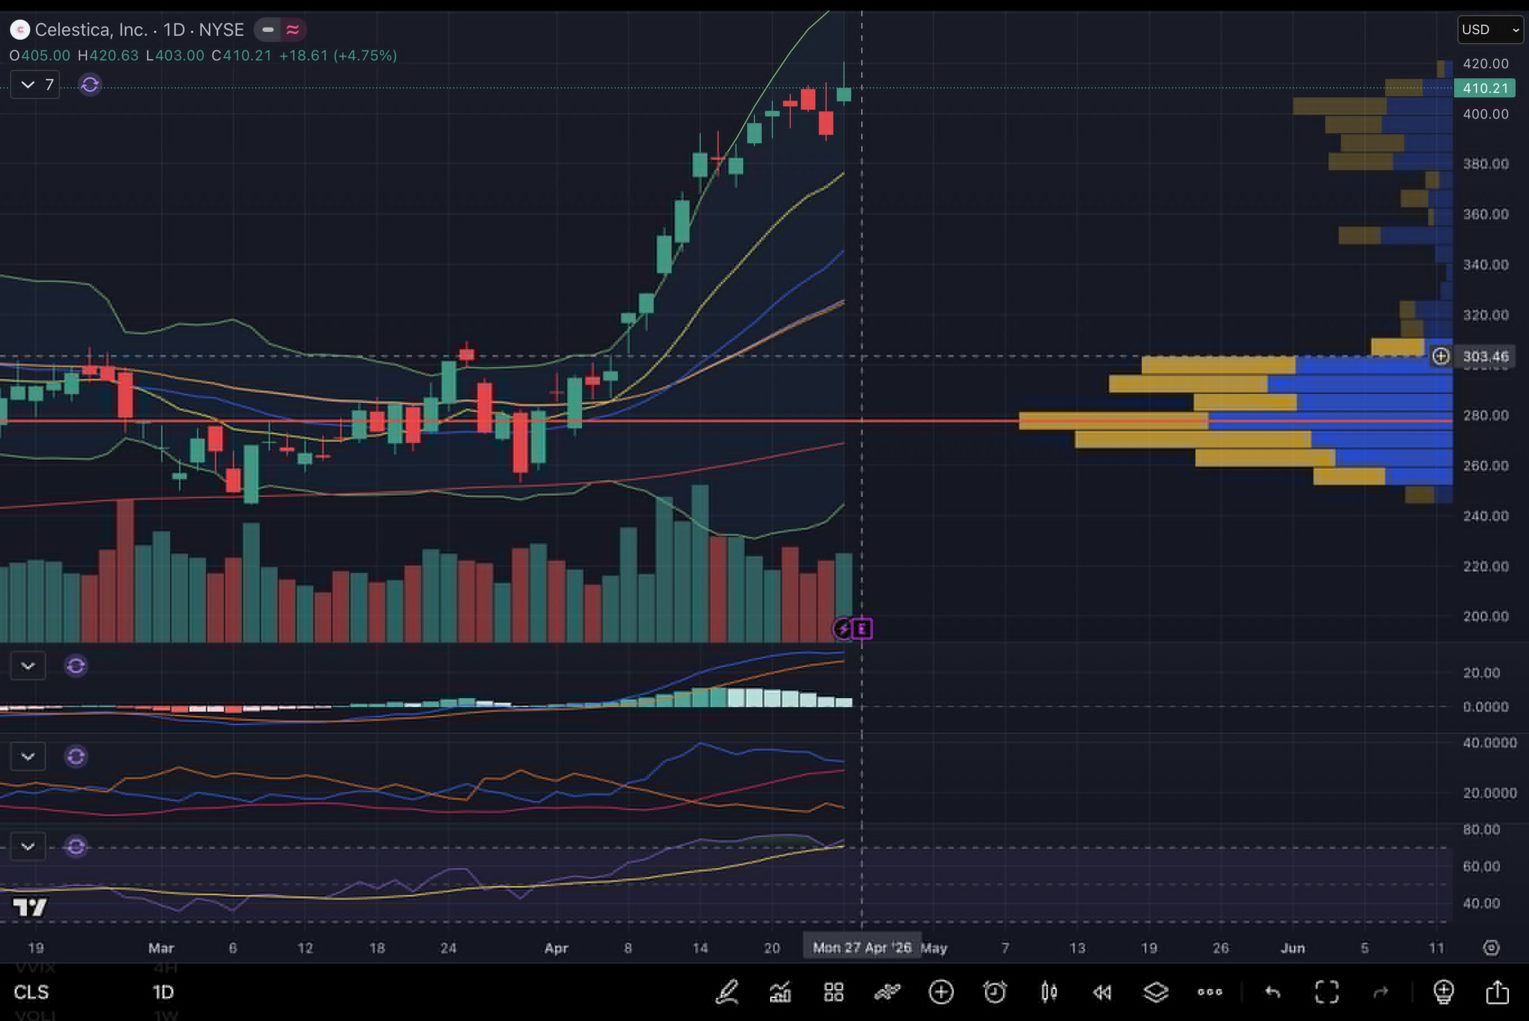Image resolution: width=1529 pixels, height=1021 pixels.
Task: Select the drawing pen tool
Action: 727,992
